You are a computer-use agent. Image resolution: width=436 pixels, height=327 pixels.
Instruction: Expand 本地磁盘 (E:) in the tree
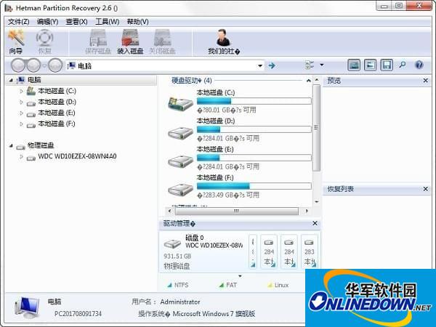tap(21, 113)
